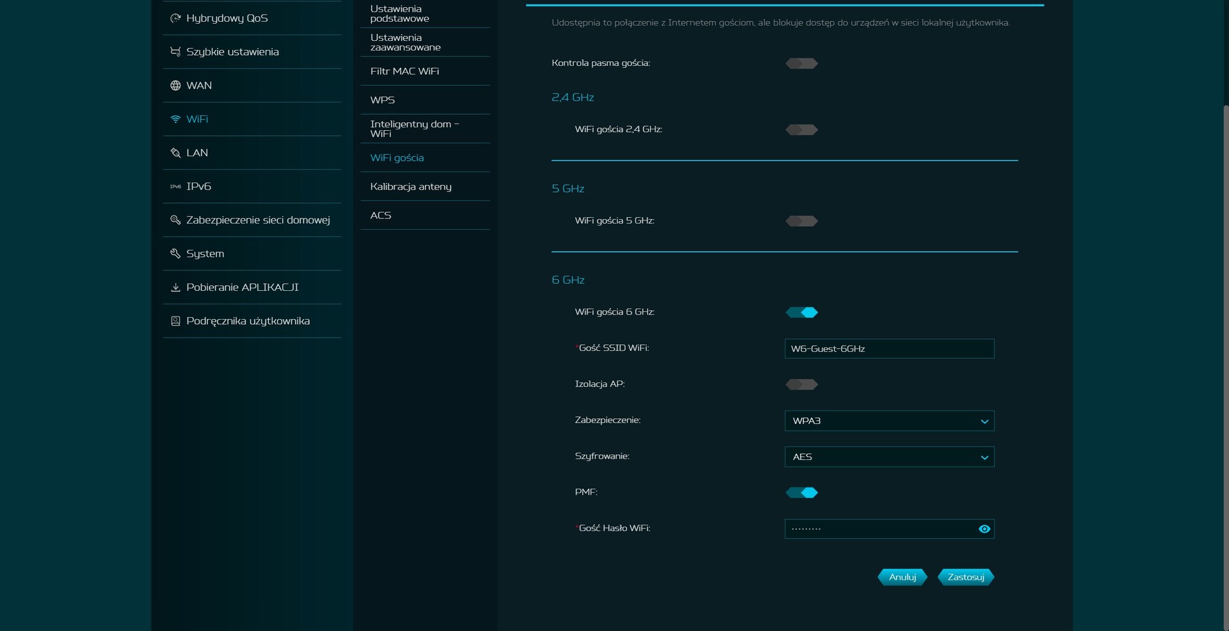
Task: Open LAN menu item
Action: point(252,152)
